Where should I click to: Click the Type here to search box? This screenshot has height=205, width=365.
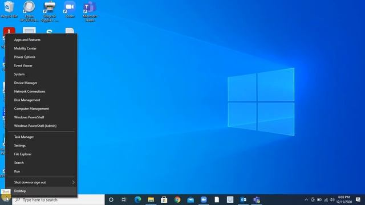pyautogui.click(x=58, y=200)
